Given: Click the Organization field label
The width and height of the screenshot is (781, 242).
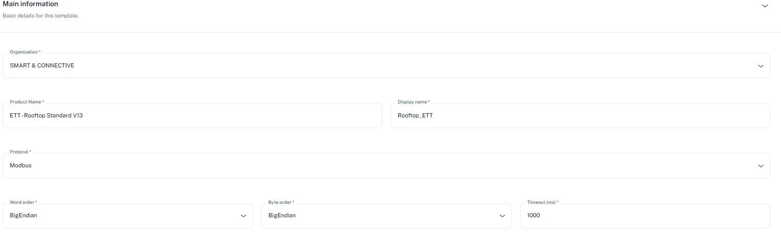Looking at the screenshot, I should point(24,52).
